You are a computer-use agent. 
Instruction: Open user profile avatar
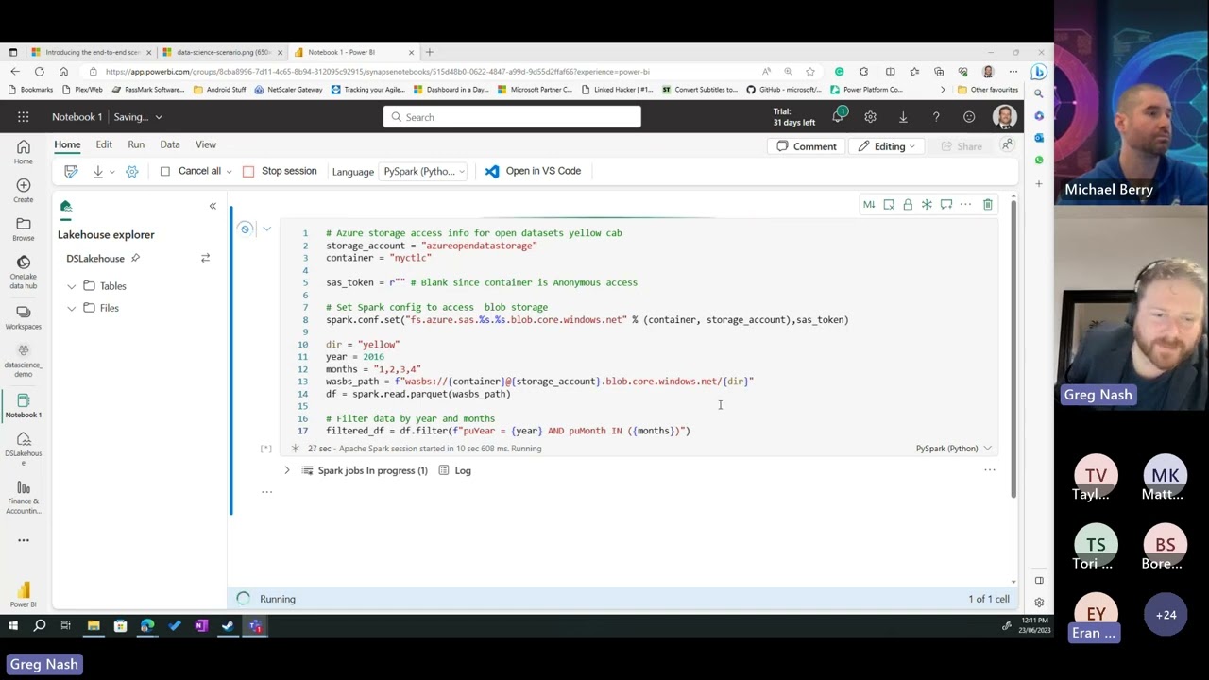click(x=1004, y=117)
